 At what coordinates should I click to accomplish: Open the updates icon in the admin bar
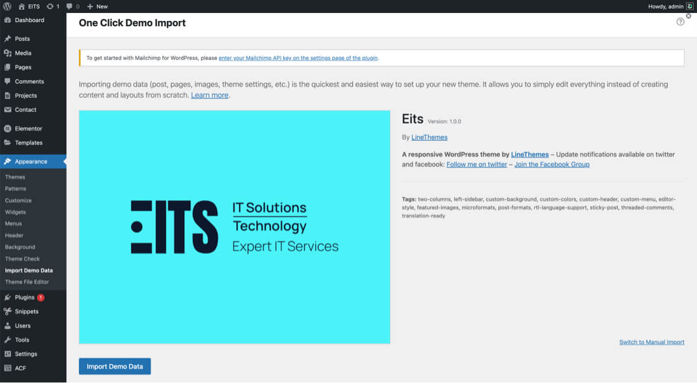[x=50, y=7]
